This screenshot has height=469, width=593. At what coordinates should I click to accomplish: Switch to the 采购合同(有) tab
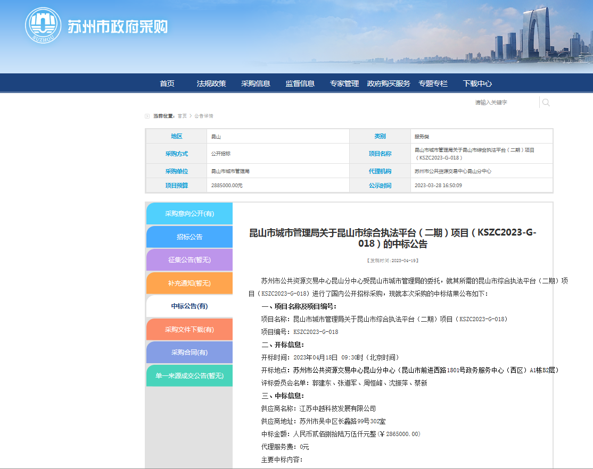tap(190, 353)
